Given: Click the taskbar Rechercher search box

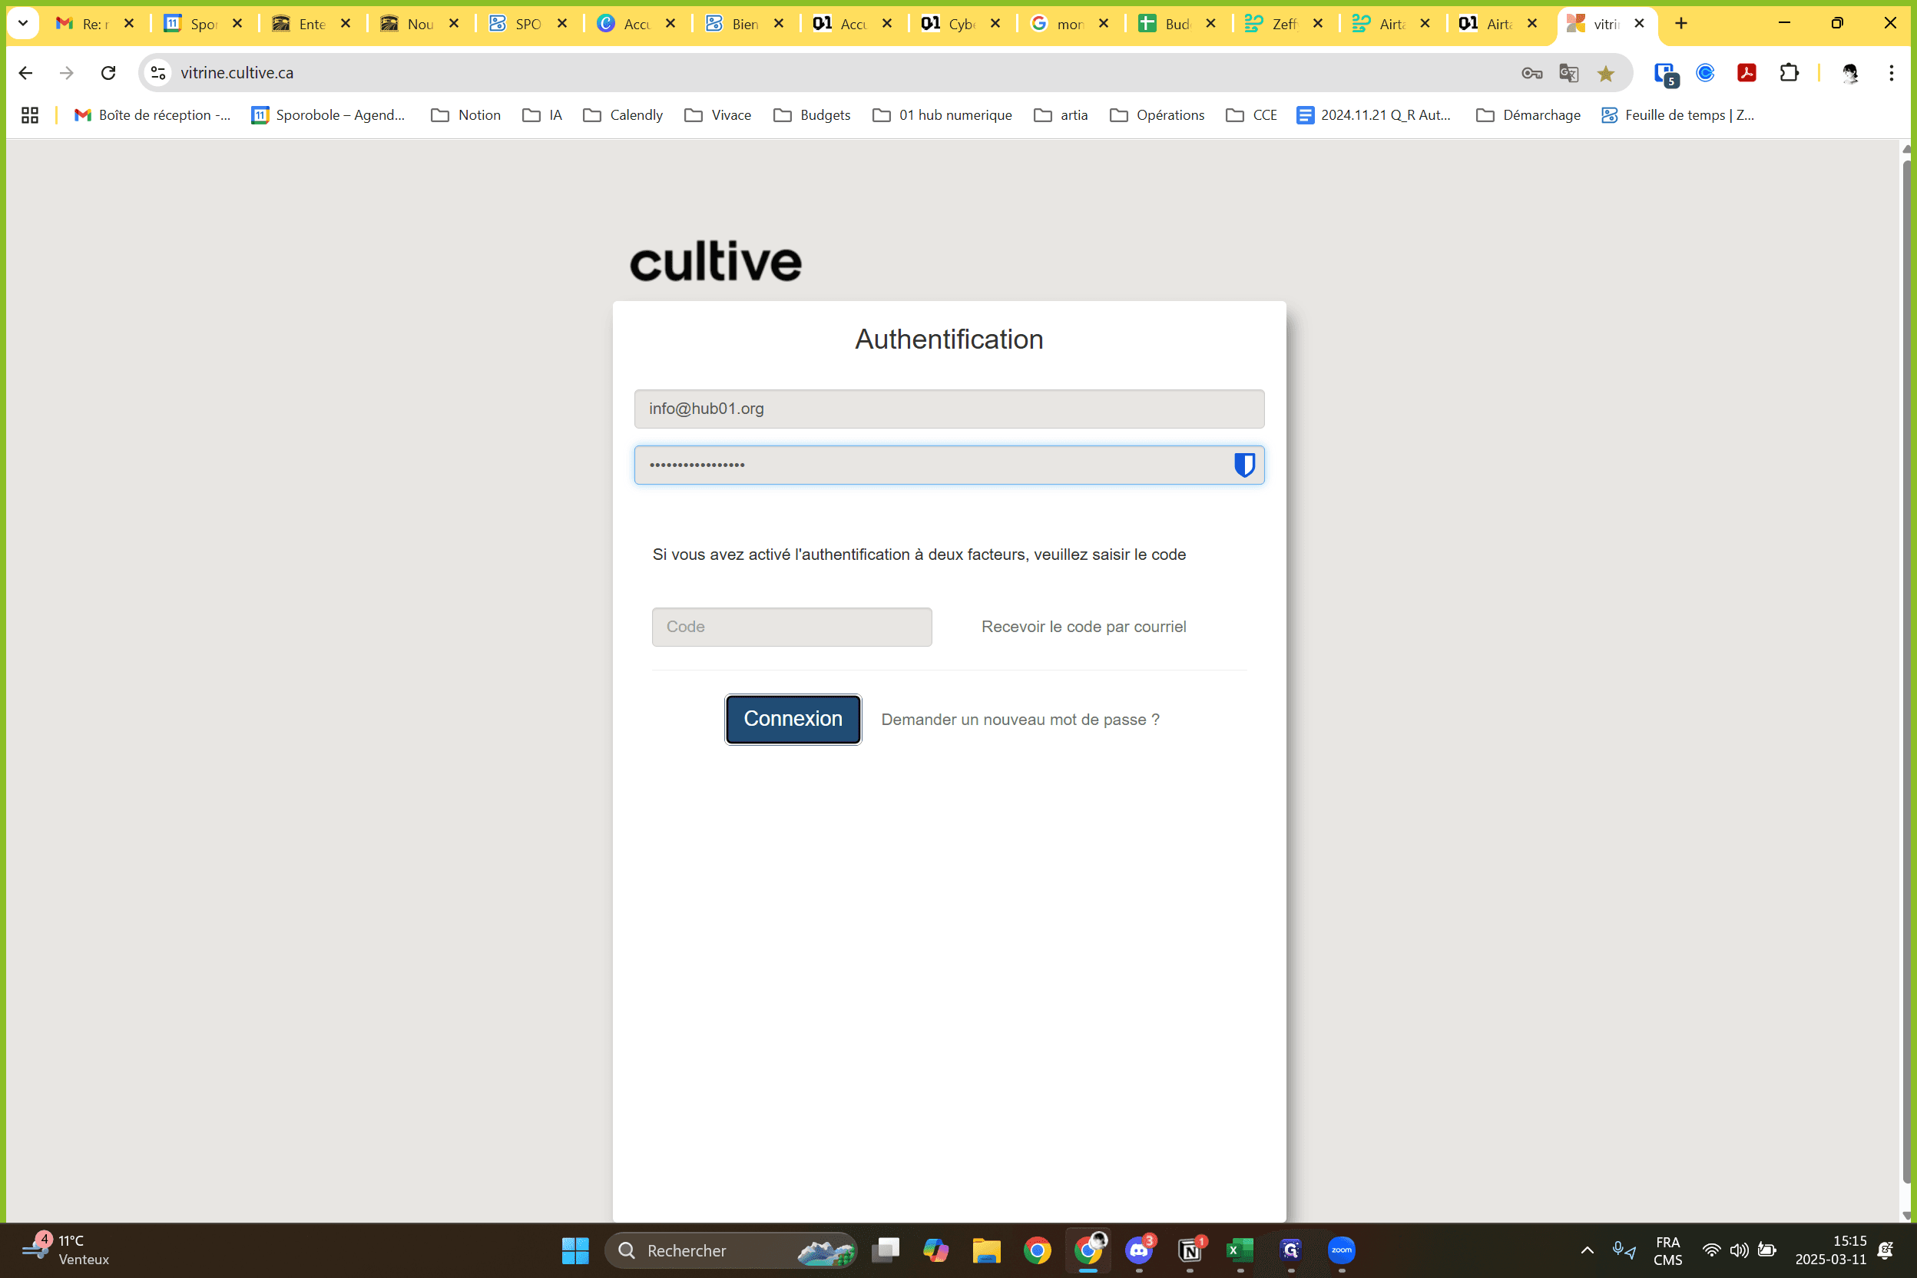Looking at the screenshot, I should (x=731, y=1250).
